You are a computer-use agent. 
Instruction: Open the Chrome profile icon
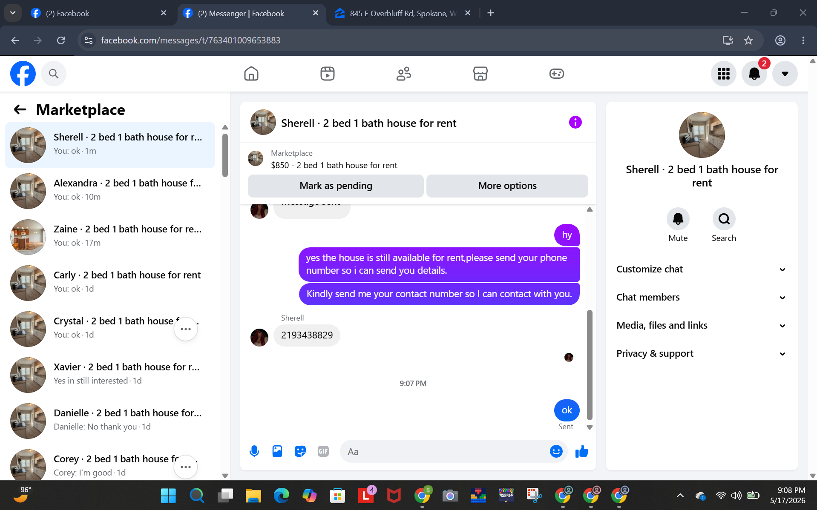click(780, 40)
